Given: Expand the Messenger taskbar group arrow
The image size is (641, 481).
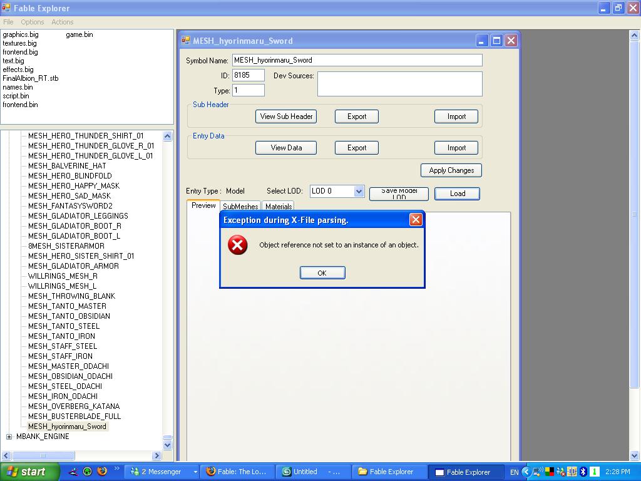Looking at the screenshot, I should pyautogui.click(x=195, y=472).
